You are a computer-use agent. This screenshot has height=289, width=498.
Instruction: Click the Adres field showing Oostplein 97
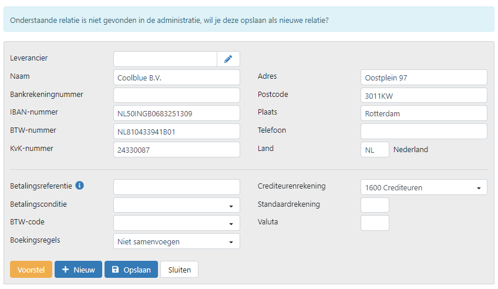(x=423, y=78)
